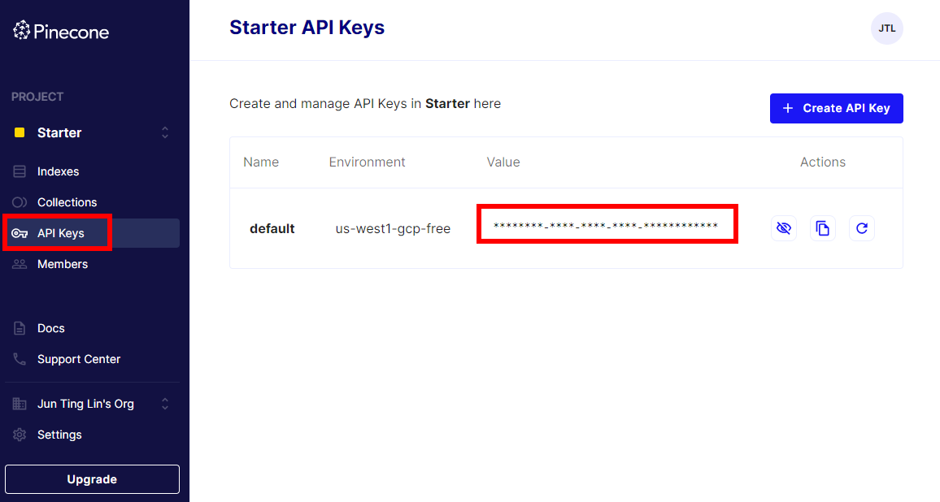Expand the Starter project switcher
The image size is (940, 502).
tap(165, 132)
